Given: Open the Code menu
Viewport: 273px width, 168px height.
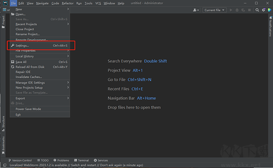Looking at the screenshot, I should pos(55,3).
